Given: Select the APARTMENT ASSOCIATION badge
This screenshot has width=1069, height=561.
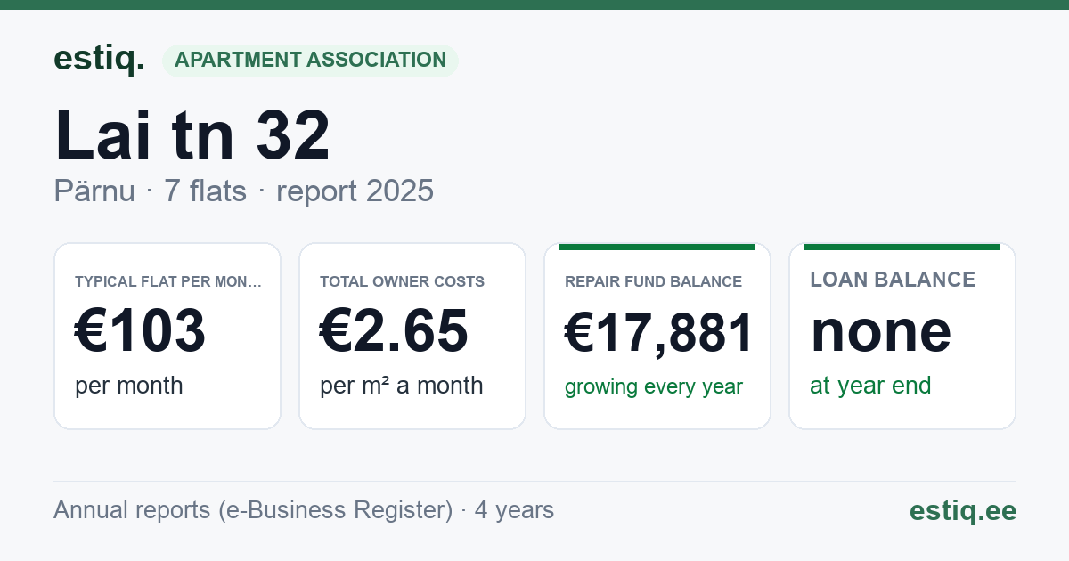Looking at the screenshot, I should click(x=310, y=61).
